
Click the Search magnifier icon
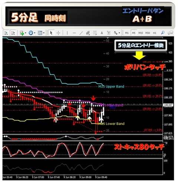163,33
